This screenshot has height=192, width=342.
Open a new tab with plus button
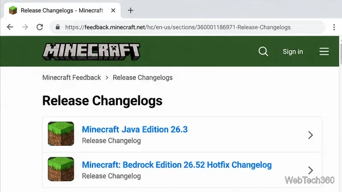click(130, 10)
